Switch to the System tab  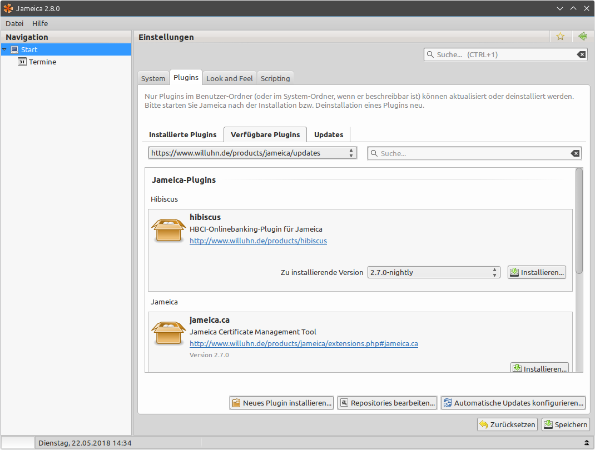tap(153, 78)
